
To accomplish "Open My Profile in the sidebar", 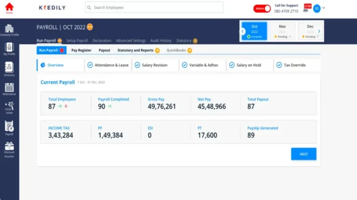I will (x=9, y=48).
